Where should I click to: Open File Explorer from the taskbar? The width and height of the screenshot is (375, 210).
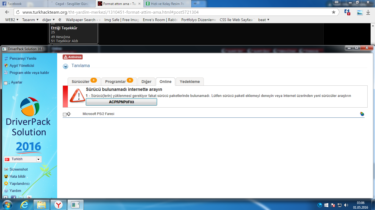41,205
